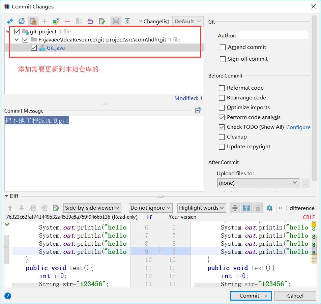Collapse the F:\javaee folder node
Screen dimensions: 321x304
(17, 39)
